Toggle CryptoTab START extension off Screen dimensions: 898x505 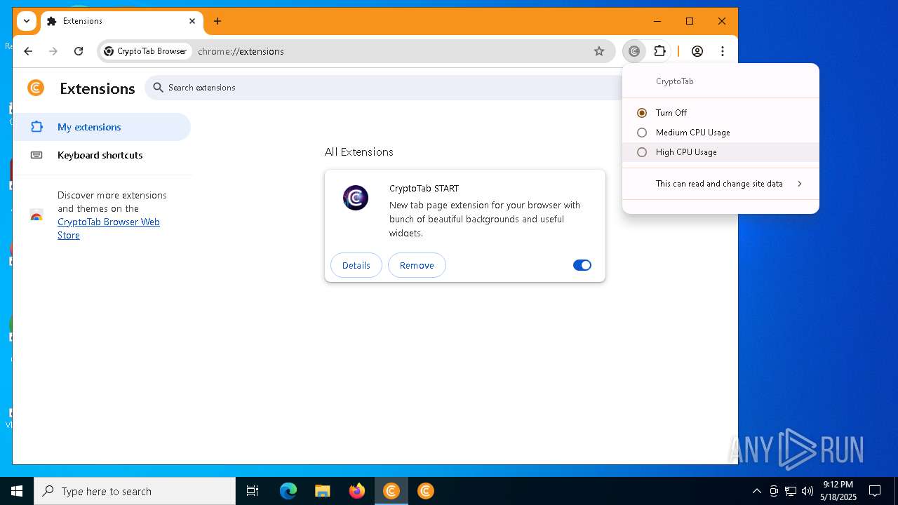coord(582,265)
